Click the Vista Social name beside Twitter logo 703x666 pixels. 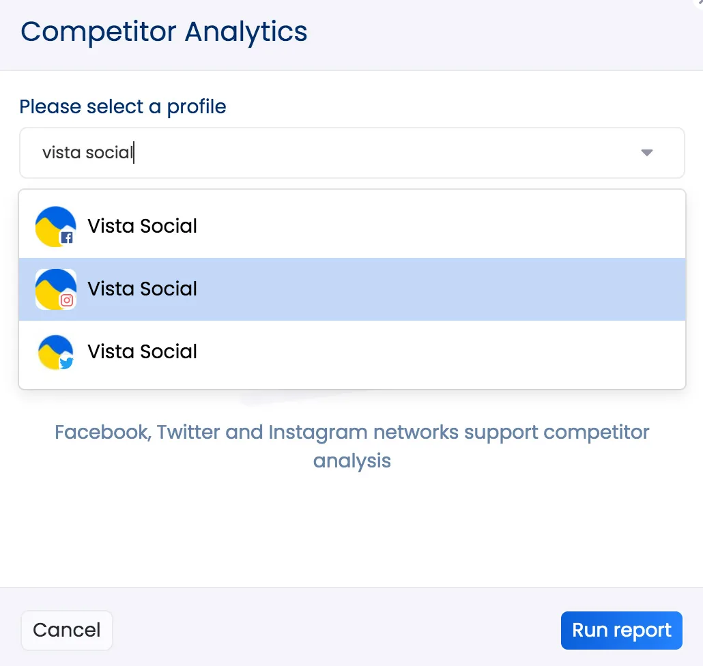[x=142, y=352]
